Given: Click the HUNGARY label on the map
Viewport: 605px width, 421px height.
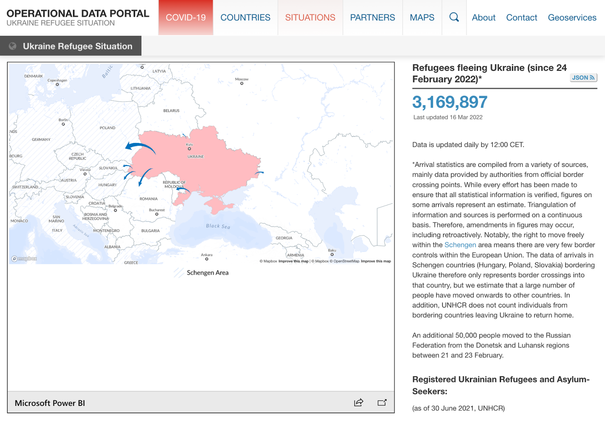Looking at the screenshot, I should (x=108, y=185).
